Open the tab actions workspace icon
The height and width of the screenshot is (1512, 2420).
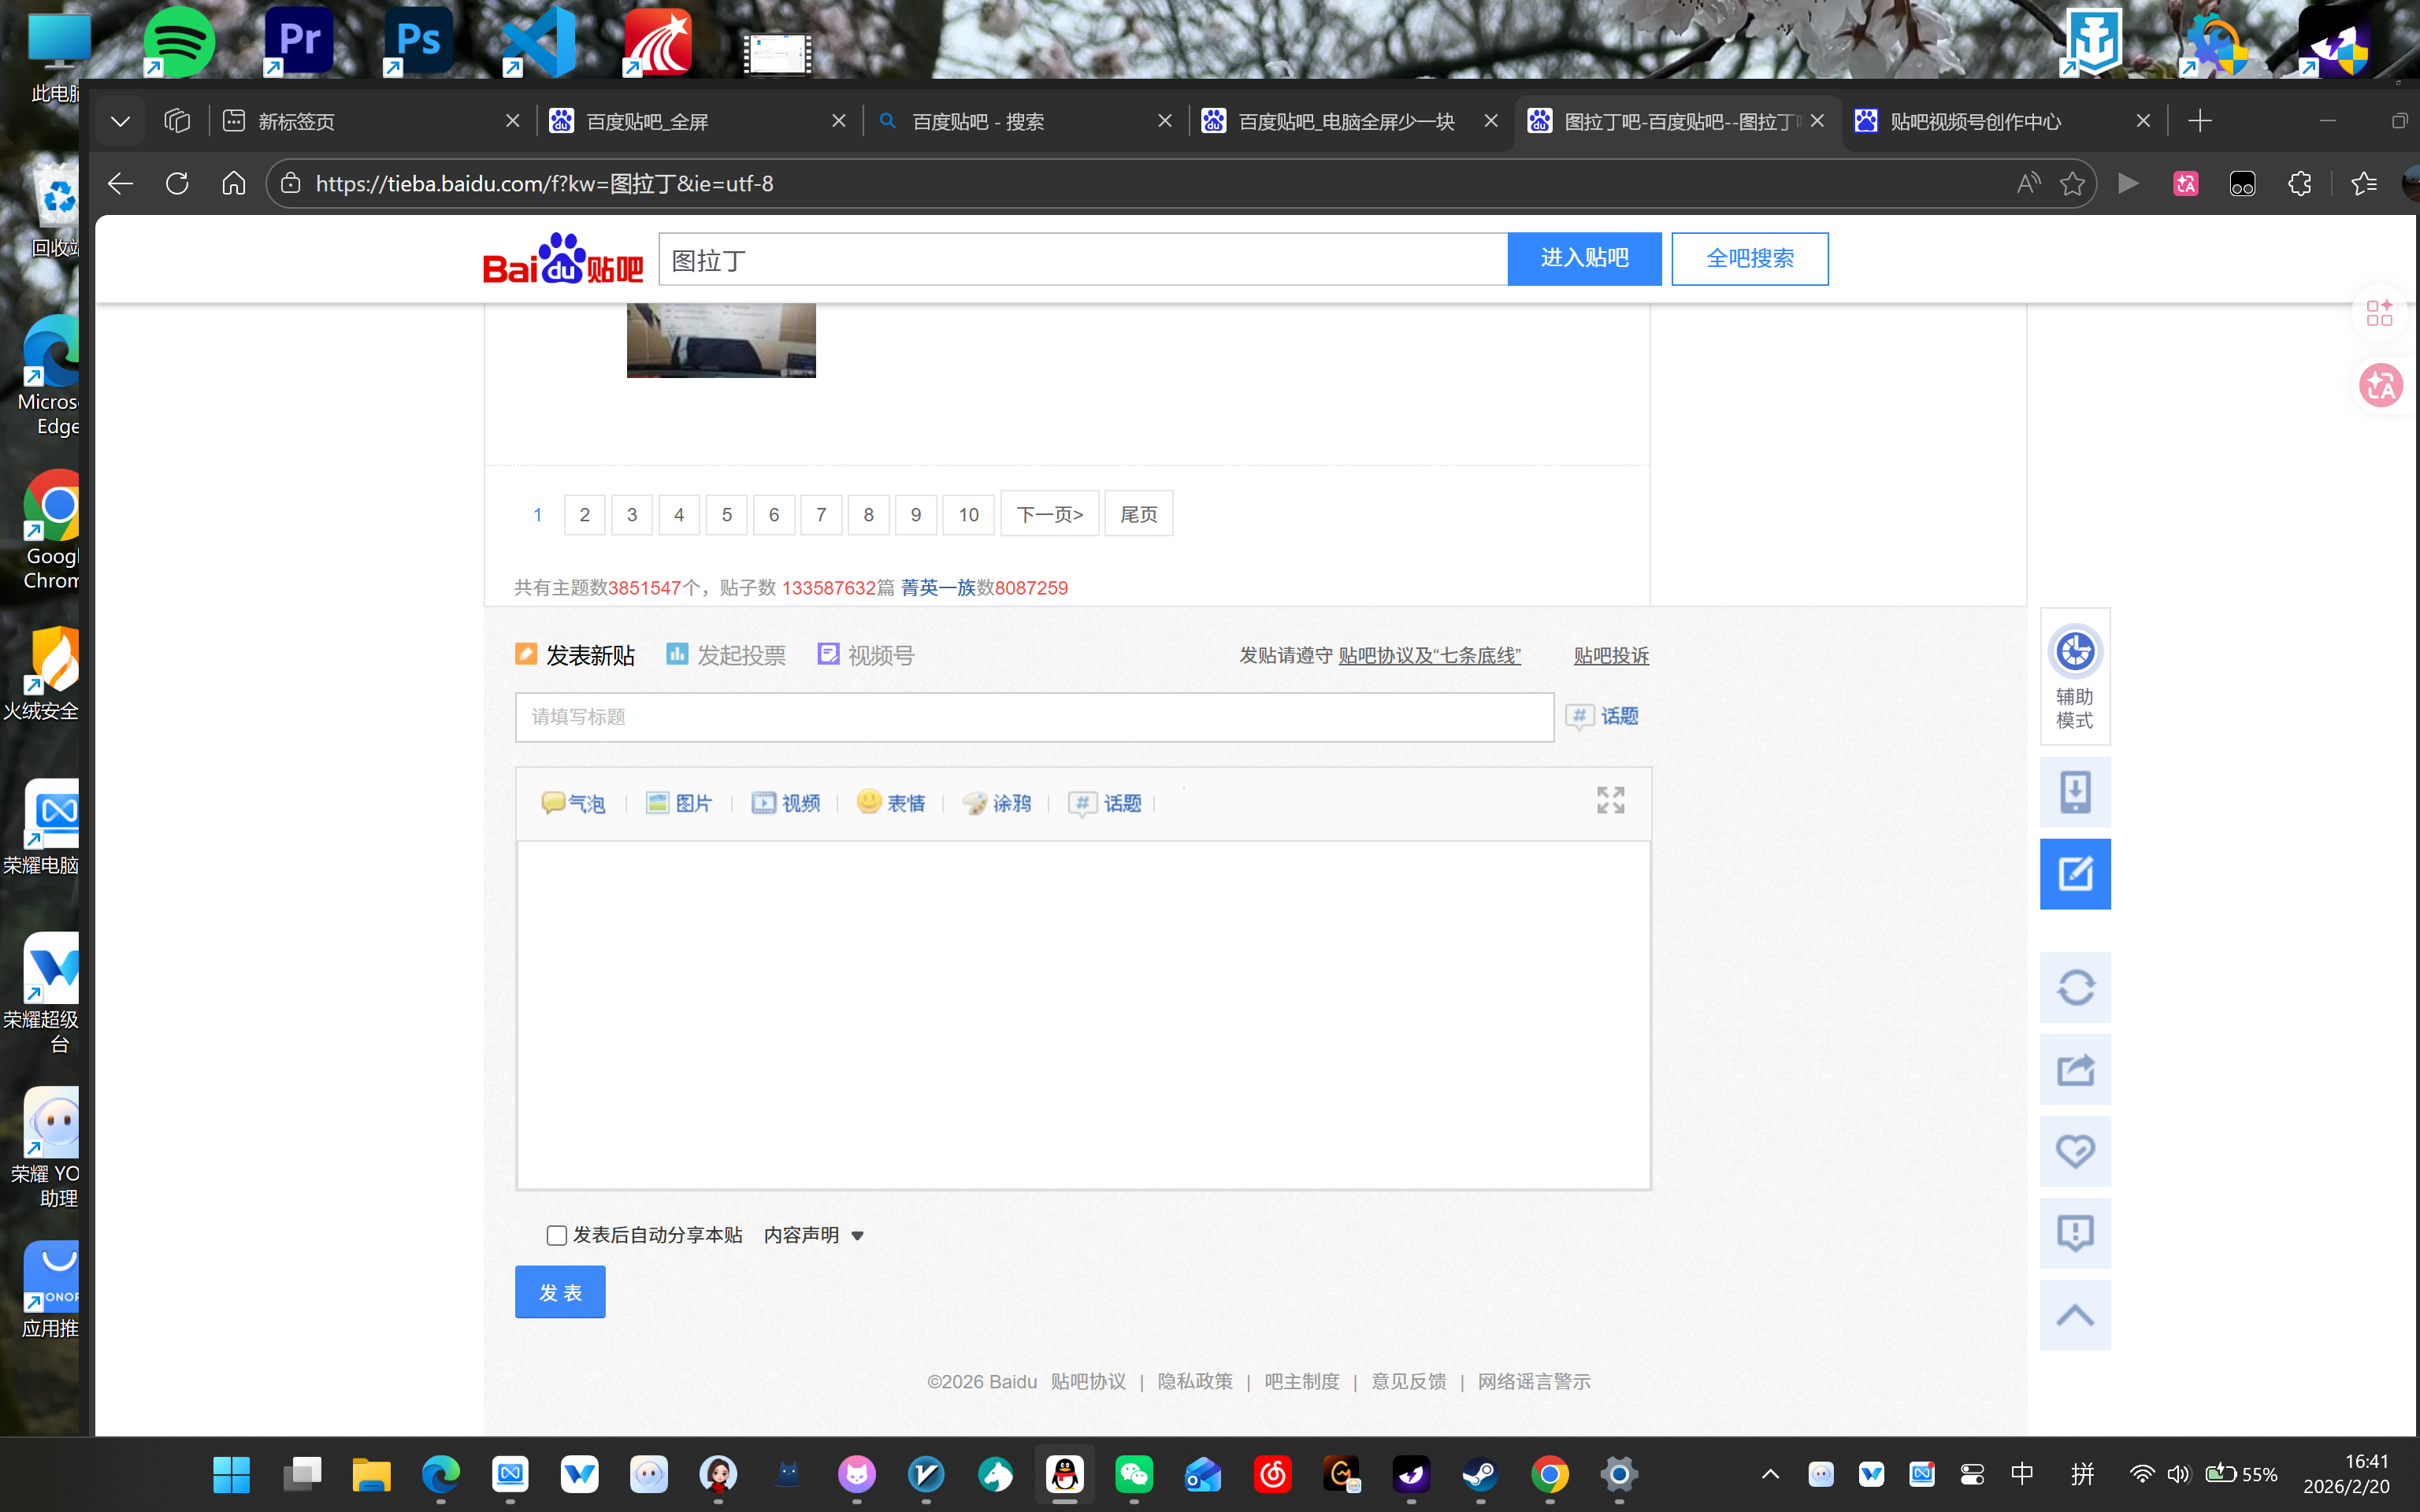[177, 121]
